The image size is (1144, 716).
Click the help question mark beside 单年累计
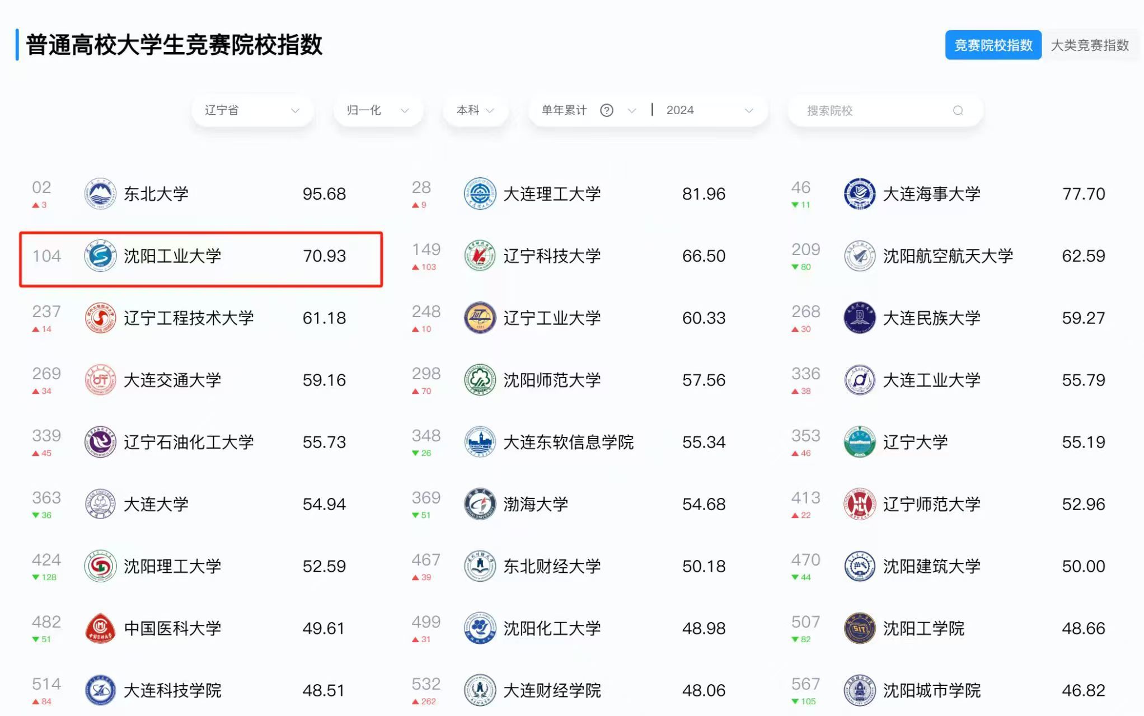point(606,111)
